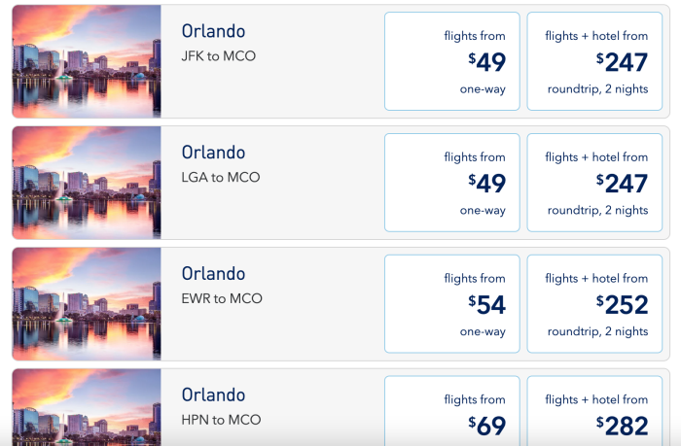Select $49 one-way flight from LGA
This screenshot has width=681, height=446.
[x=450, y=183]
